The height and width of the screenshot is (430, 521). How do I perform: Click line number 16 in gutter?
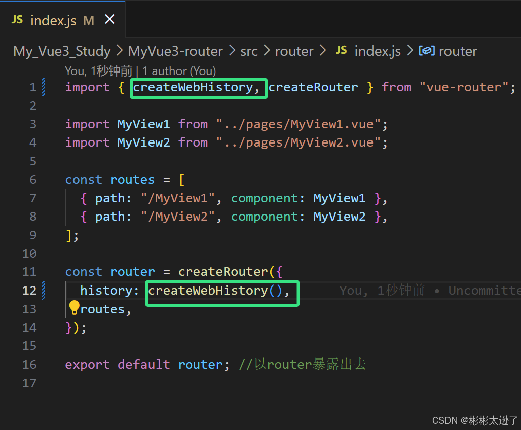pos(29,365)
